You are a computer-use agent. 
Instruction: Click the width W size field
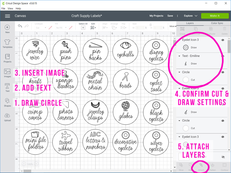[141, 28]
